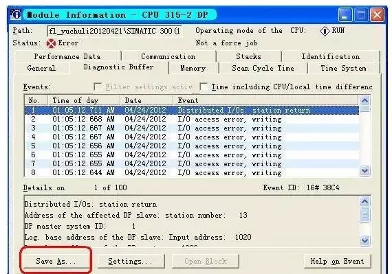Click events list scroll down arrow

pos(364,171)
